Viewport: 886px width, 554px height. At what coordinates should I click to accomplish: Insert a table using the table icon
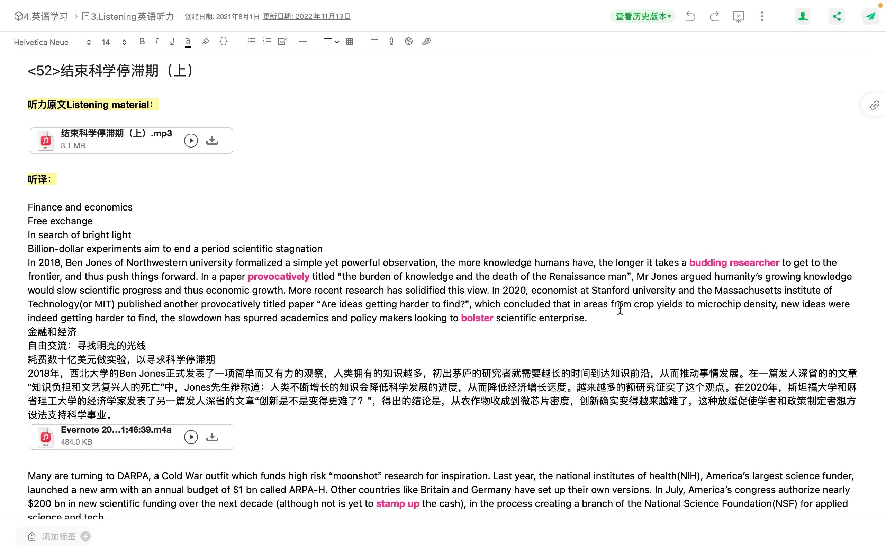tap(350, 42)
